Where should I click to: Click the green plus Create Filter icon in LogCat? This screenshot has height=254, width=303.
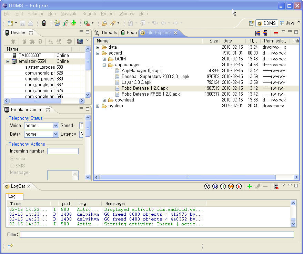[250, 186]
